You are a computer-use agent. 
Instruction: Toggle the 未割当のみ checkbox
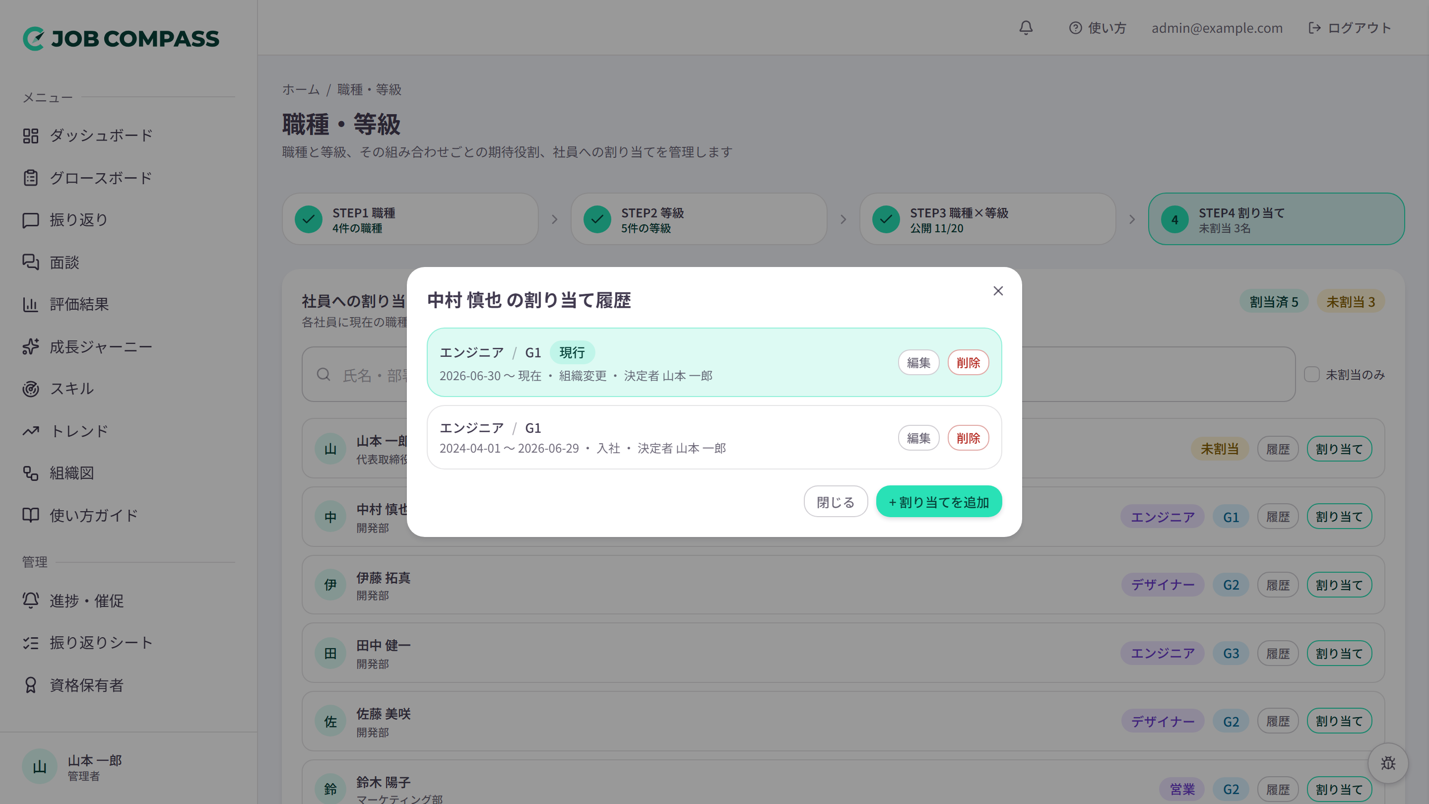coord(1311,375)
